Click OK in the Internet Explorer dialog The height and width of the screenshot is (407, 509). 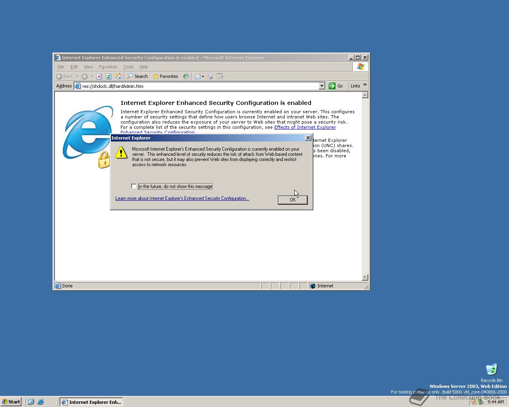click(293, 200)
